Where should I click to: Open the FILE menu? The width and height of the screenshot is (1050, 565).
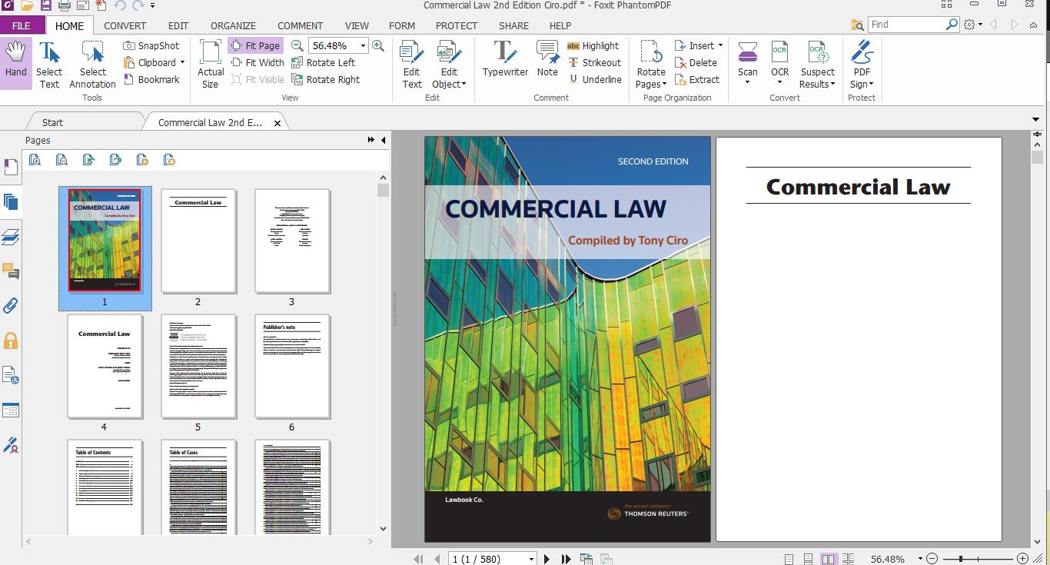[22, 25]
